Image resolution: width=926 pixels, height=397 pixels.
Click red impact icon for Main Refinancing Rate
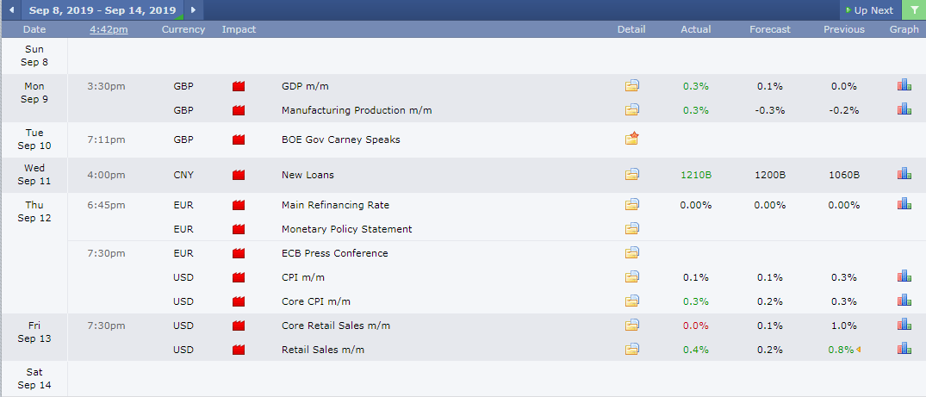coord(239,205)
